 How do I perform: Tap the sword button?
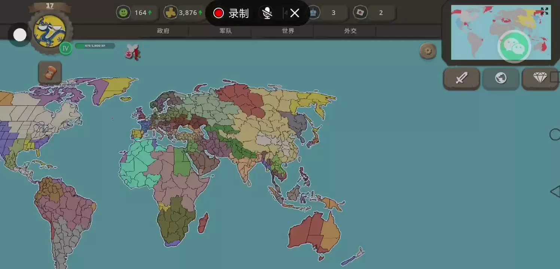click(462, 78)
